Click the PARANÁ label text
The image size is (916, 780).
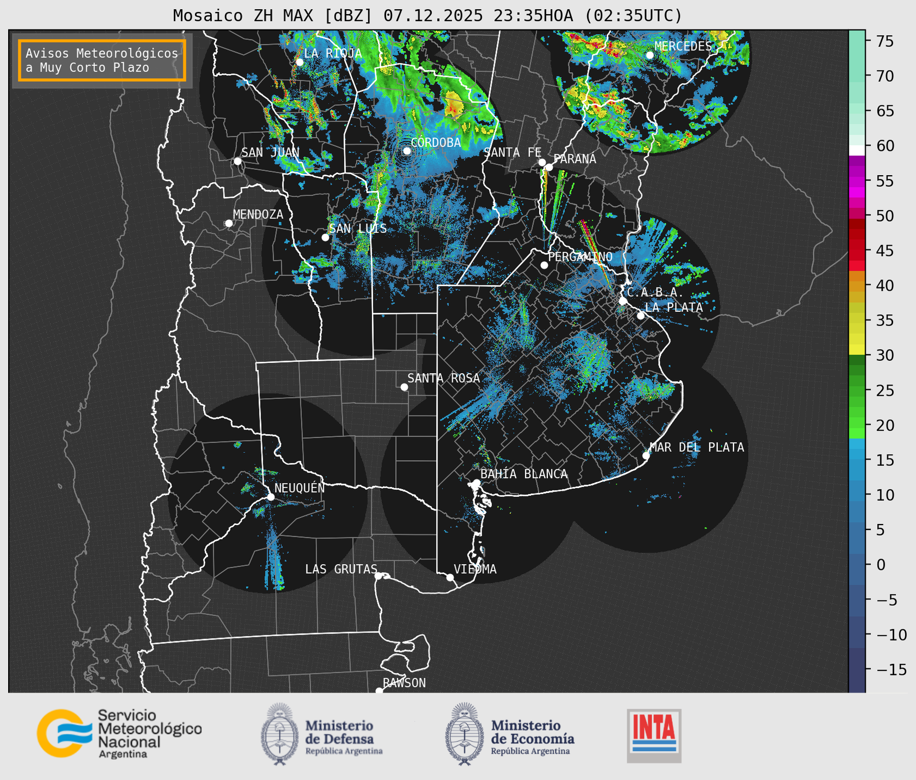pos(574,159)
